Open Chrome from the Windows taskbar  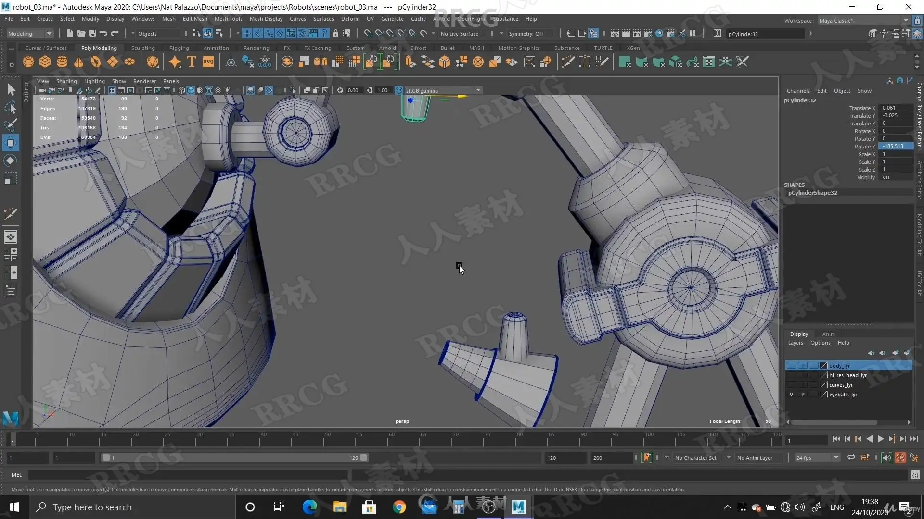[x=399, y=507]
